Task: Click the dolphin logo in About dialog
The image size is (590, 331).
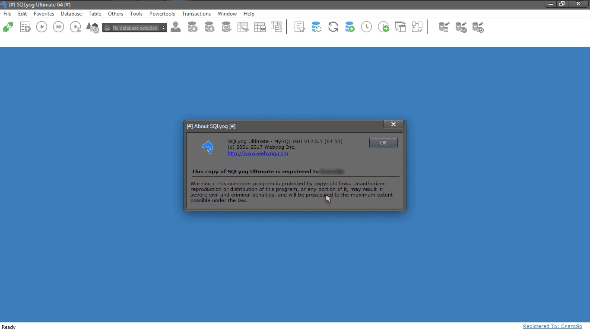Action: pos(208,147)
